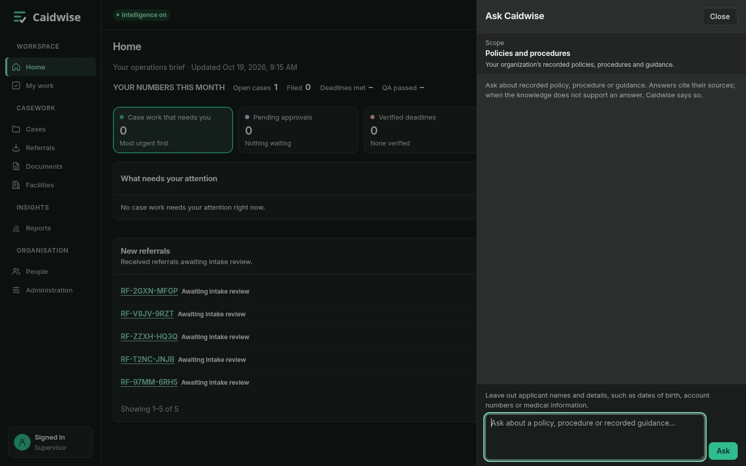Click the 'Showing 1–5 of 5' text

(x=150, y=409)
